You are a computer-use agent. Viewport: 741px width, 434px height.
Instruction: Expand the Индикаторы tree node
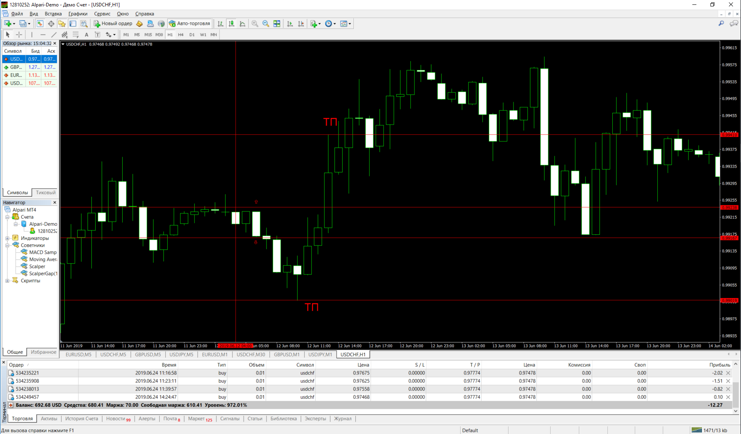click(7, 238)
